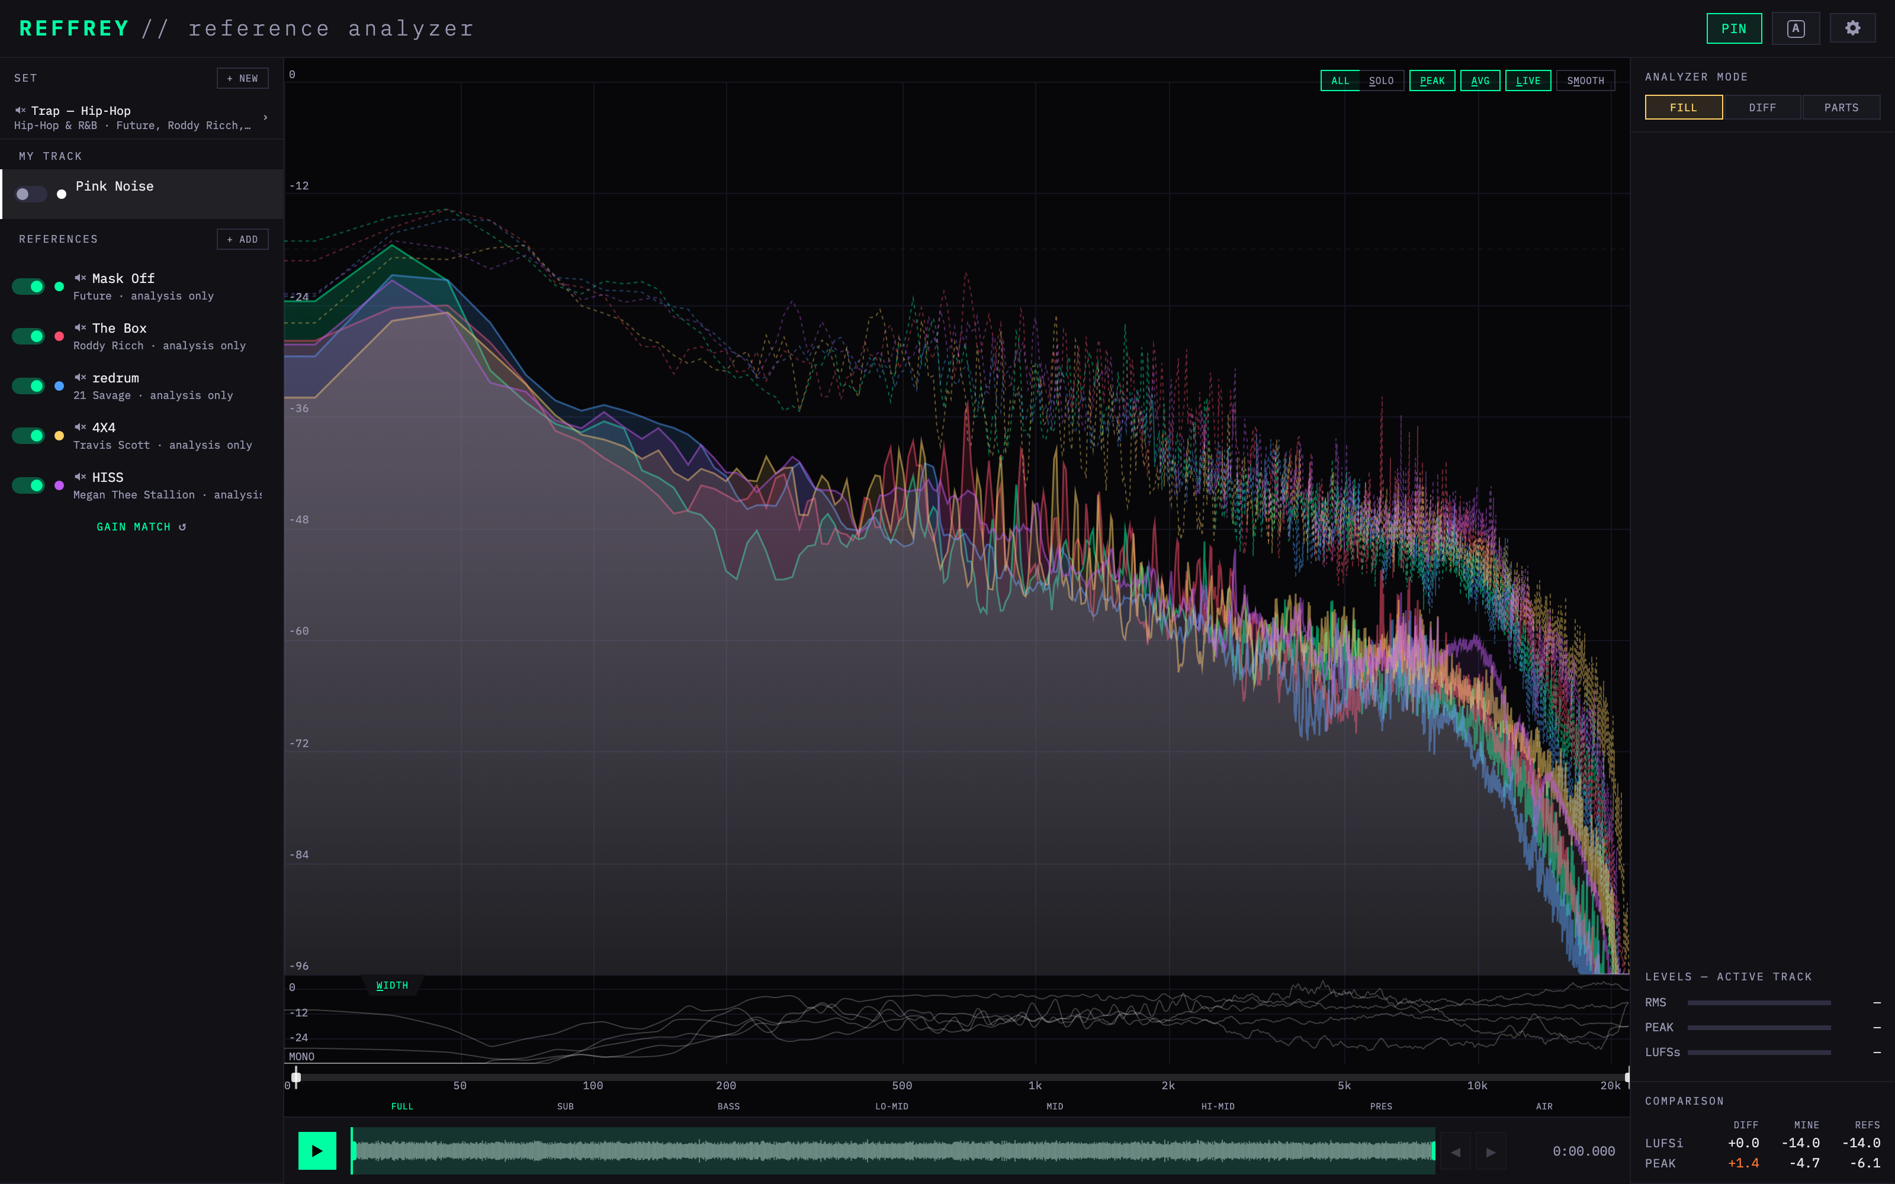The height and width of the screenshot is (1184, 1895).
Task: Open the settings gear
Action: pyautogui.click(x=1852, y=28)
